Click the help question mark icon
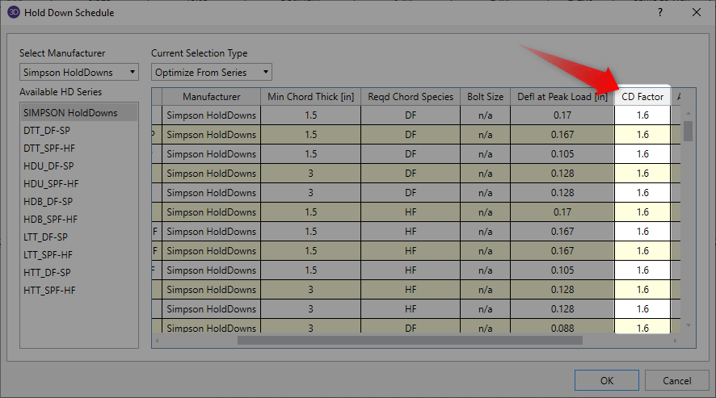The height and width of the screenshot is (398, 716). [660, 12]
